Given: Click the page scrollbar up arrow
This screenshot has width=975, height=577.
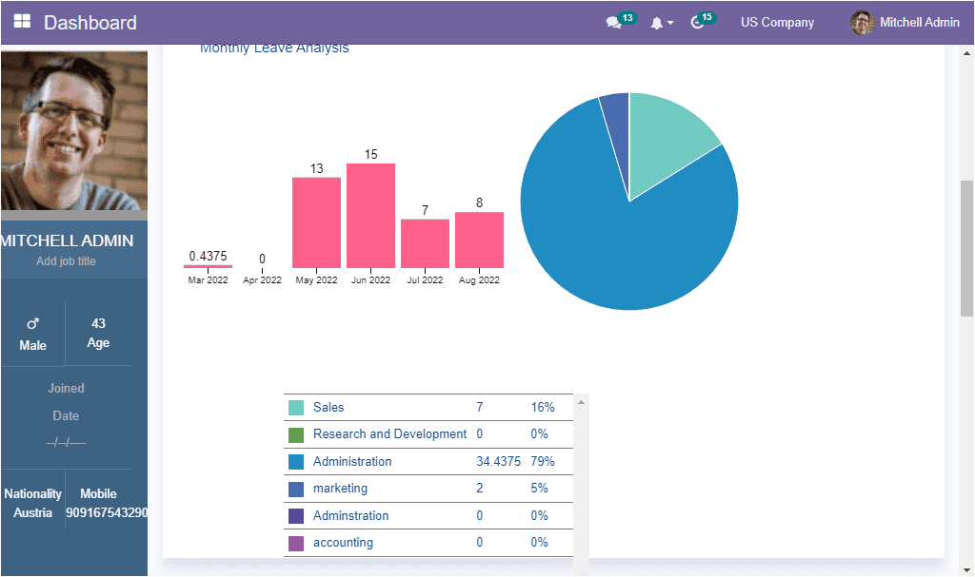Looking at the screenshot, I should 967,53.
